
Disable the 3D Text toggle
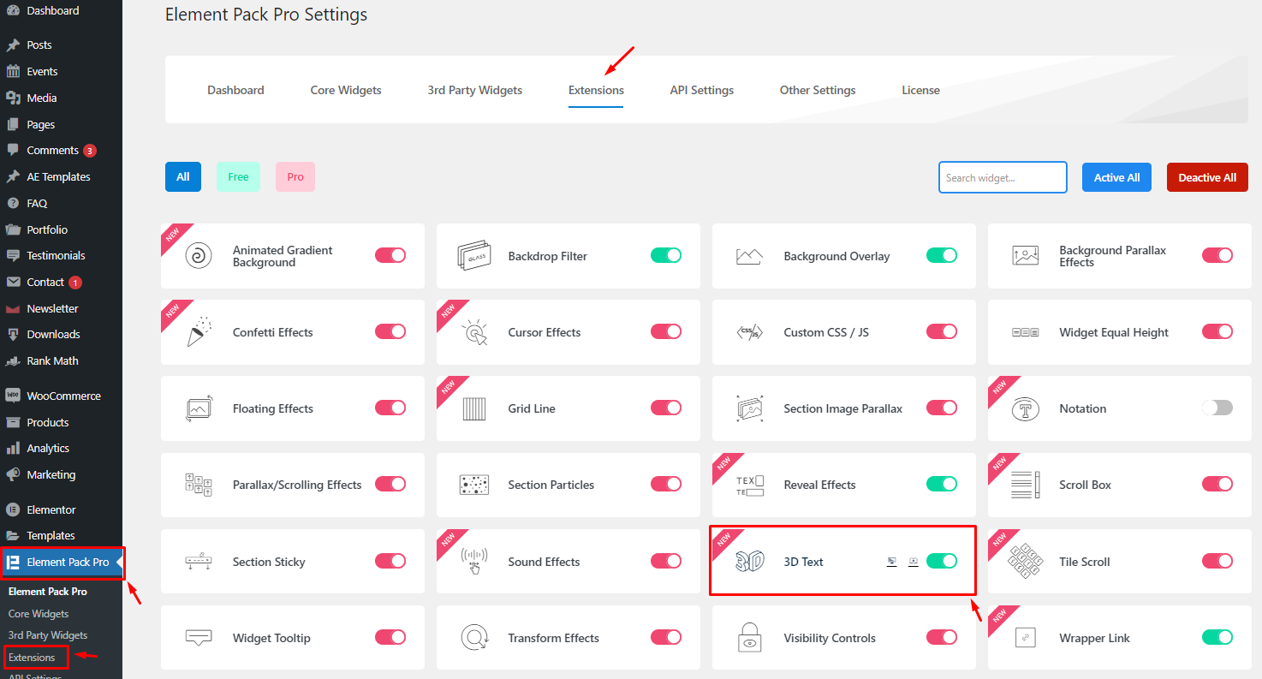pos(941,562)
